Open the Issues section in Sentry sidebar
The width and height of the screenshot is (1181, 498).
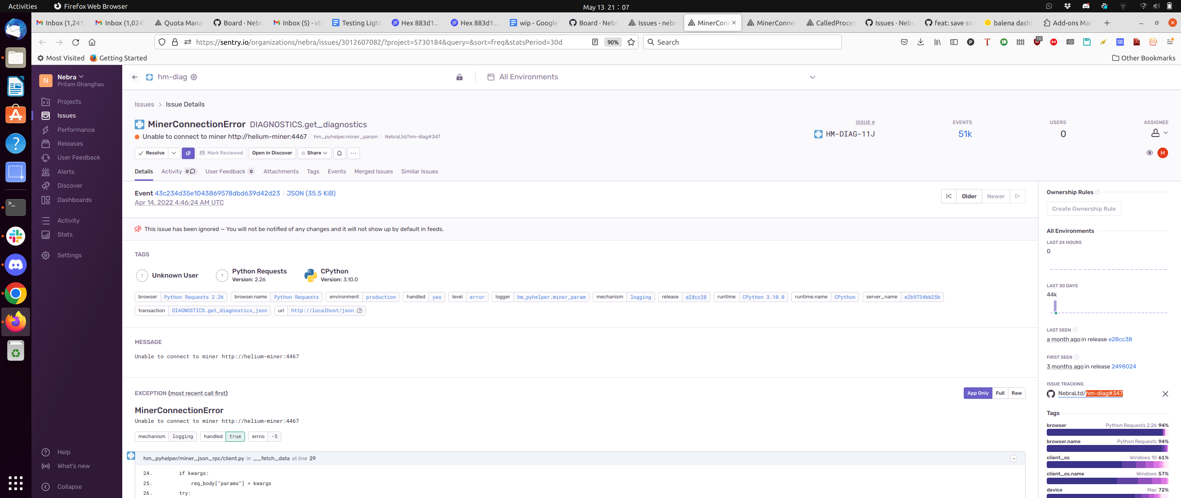coord(66,115)
